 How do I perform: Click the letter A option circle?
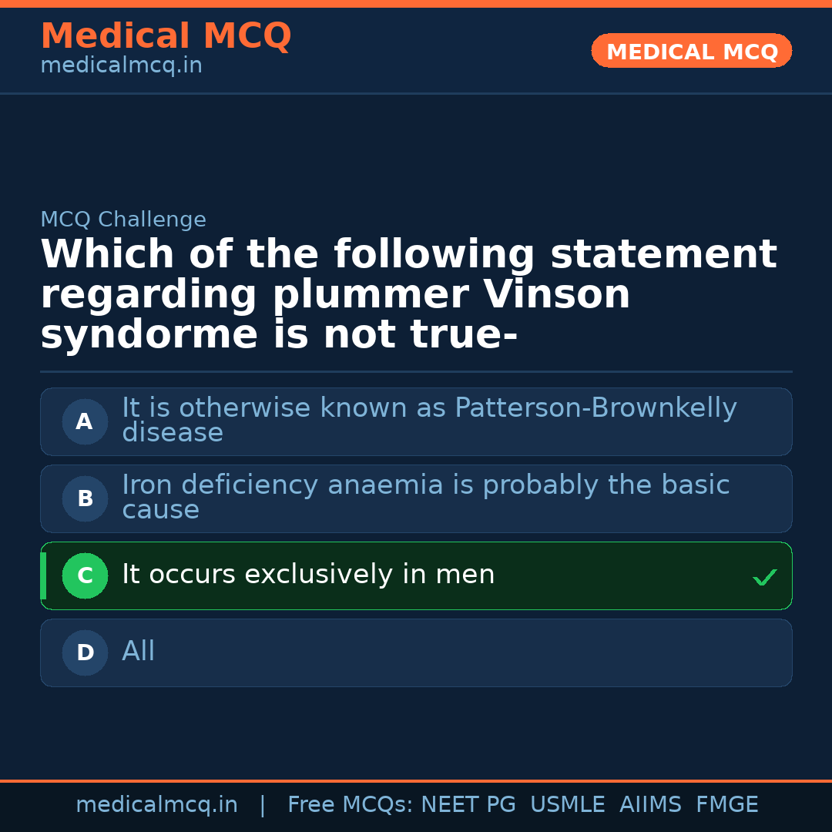(85, 421)
